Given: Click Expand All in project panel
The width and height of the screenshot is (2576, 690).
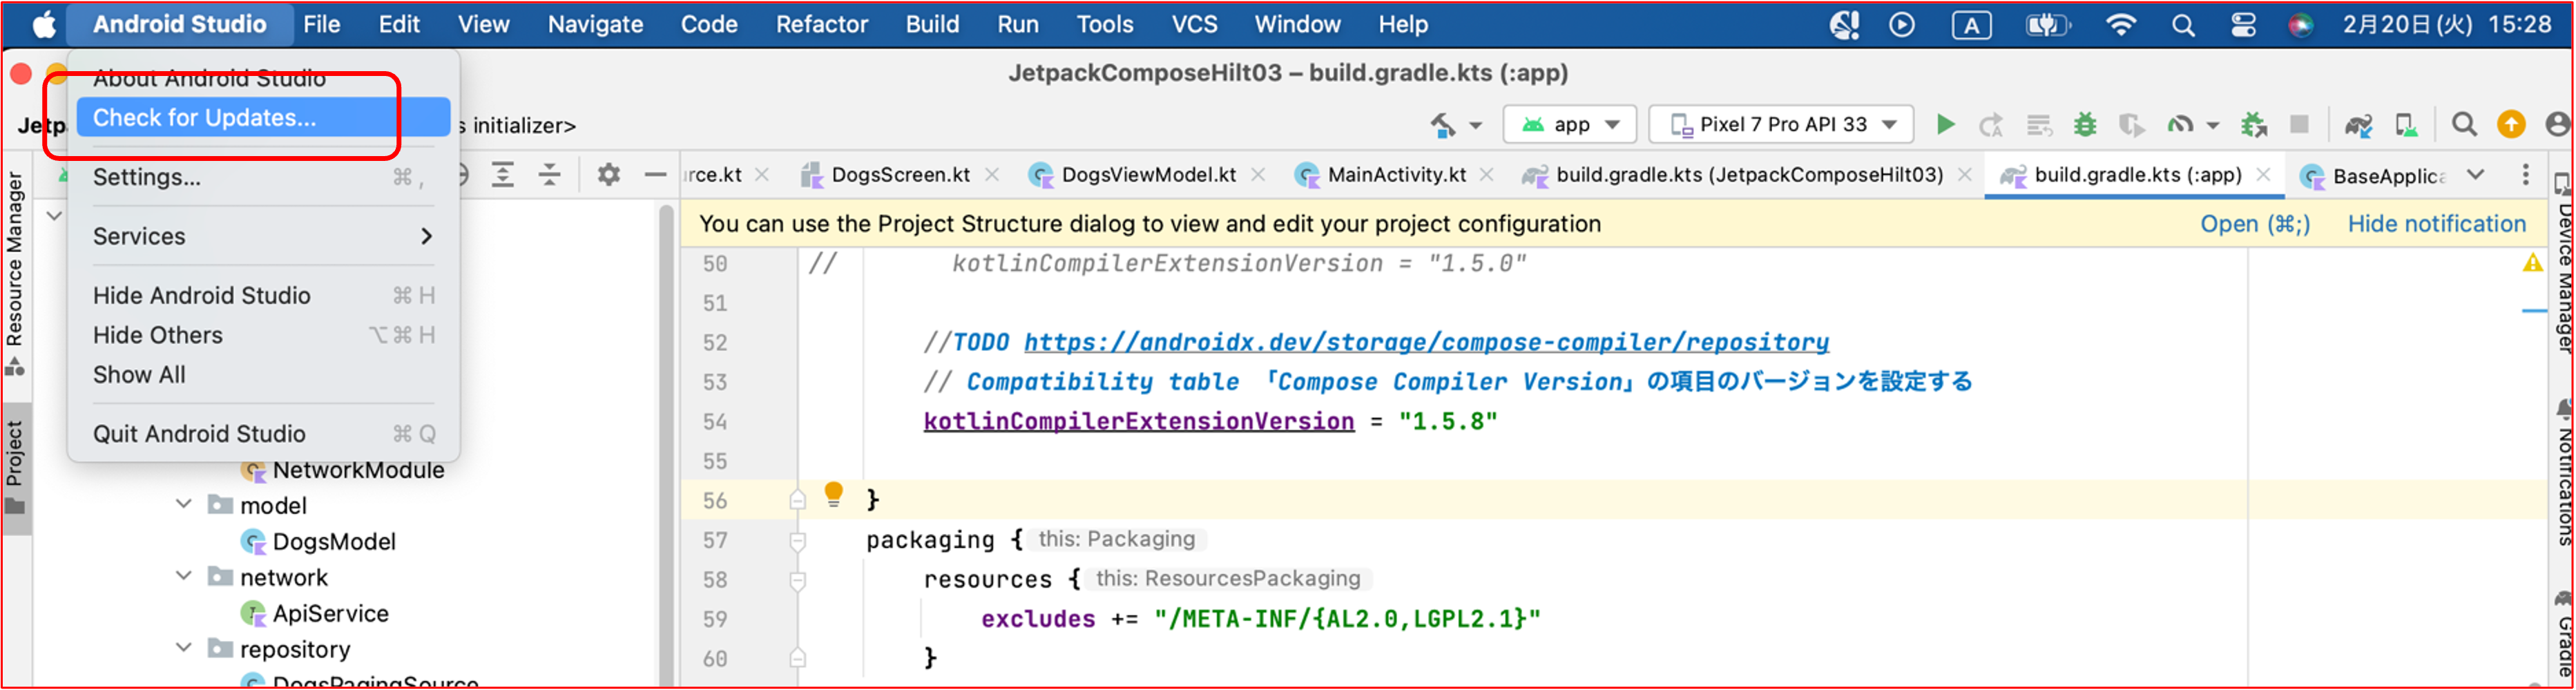Looking at the screenshot, I should coord(503,175).
